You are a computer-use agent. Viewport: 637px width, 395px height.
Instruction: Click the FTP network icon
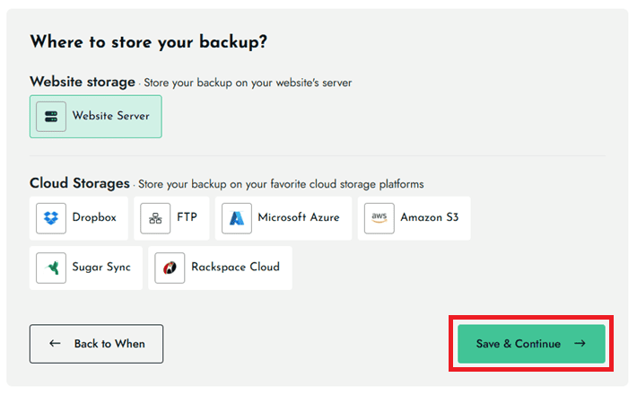(x=155, y=218)
